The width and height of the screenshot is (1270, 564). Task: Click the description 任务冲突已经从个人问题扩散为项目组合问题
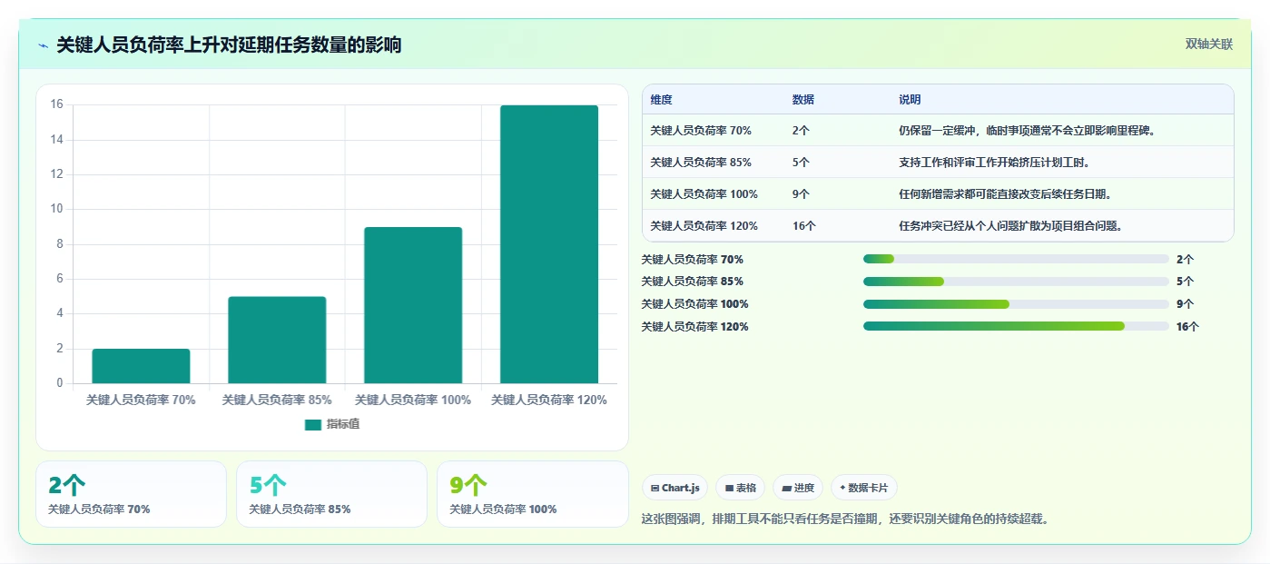pyautogui.click(x=1010, y=226)
